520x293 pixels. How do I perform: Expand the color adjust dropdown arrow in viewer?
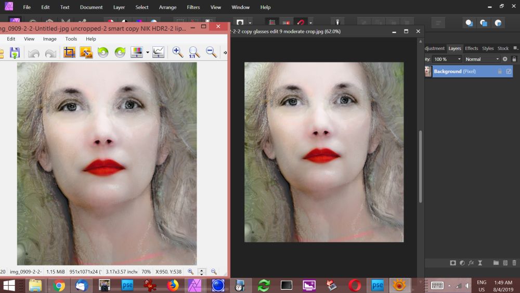[148, 52]
